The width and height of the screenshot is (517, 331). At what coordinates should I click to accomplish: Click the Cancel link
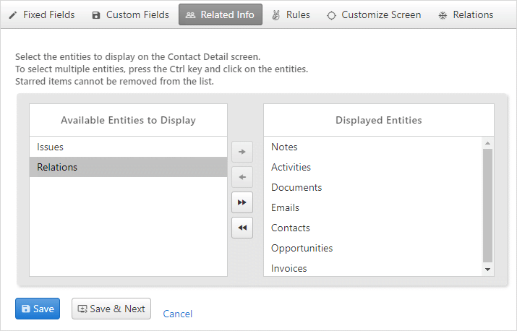point(178,314)
